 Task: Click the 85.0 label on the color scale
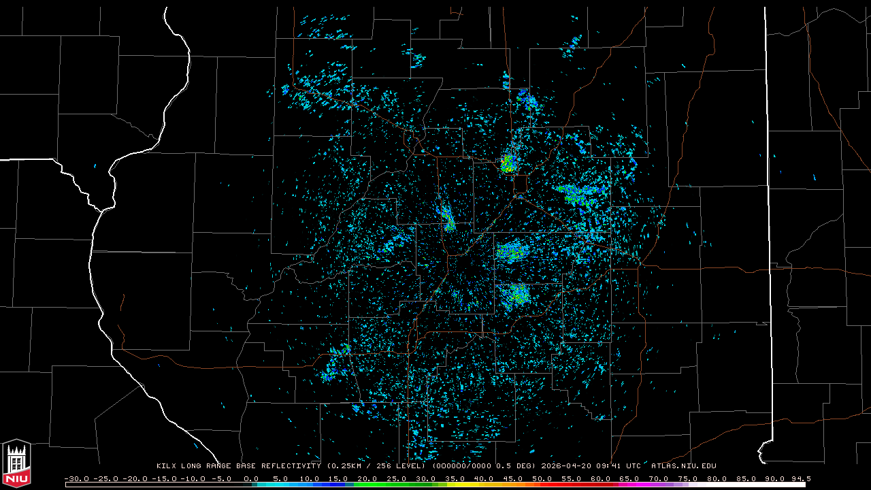pyautogui.click(x=747, y=478)
